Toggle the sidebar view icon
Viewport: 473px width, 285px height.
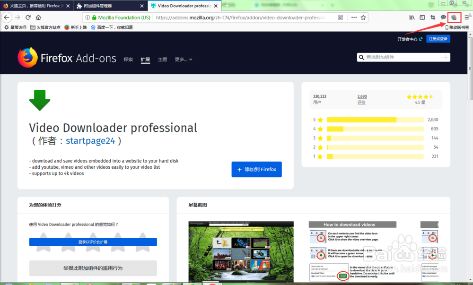(x=422, y=17)
